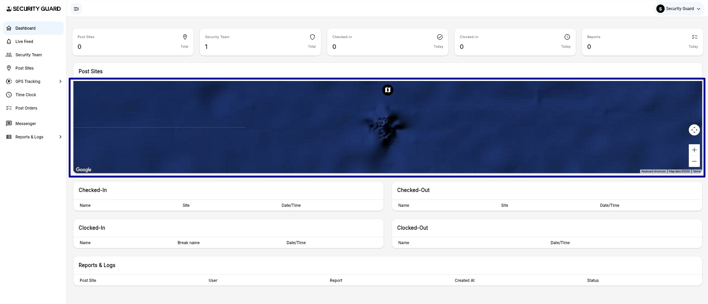Open Security Guard account dropdown
Screen dimensions: 708x304
click(x=679, y=9)
